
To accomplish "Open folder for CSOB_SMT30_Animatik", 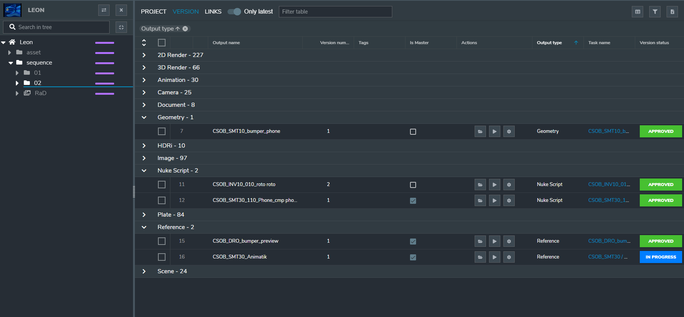I will click(x=480, y=257).
